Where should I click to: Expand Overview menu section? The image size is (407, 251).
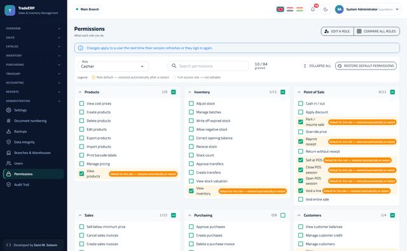tap(33, 29)
